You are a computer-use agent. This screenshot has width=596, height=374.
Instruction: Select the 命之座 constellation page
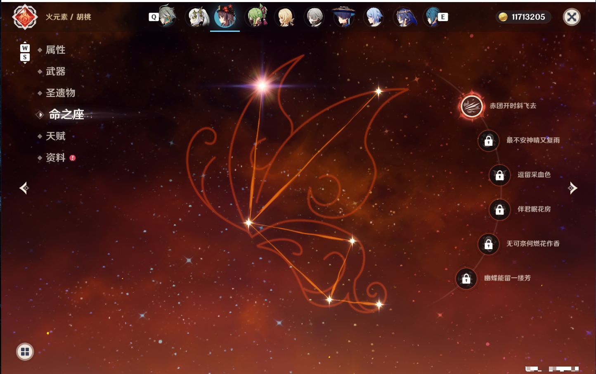(66, 114)
